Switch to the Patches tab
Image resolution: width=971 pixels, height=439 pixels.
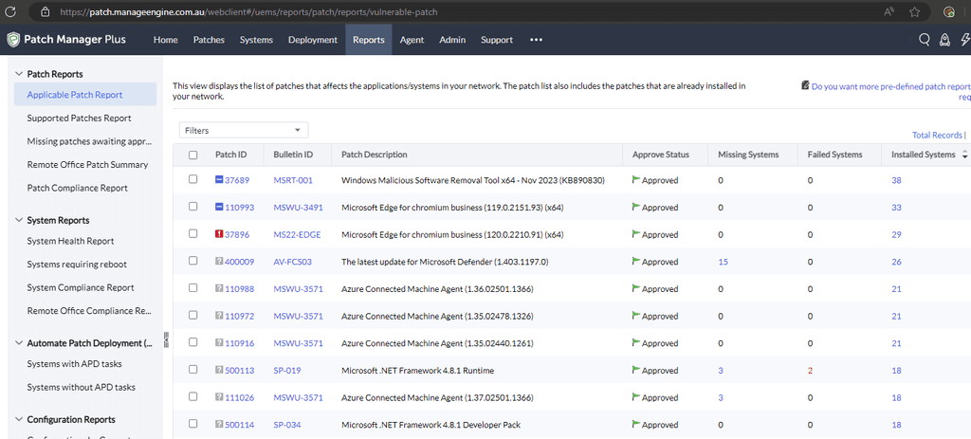209,40
